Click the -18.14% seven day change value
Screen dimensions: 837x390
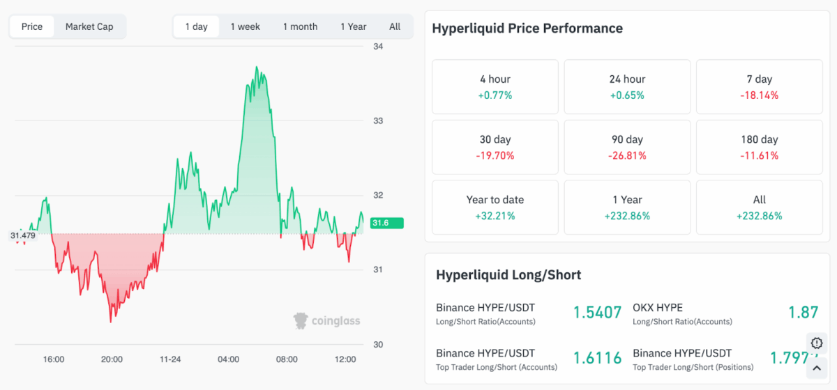[760, 95]
